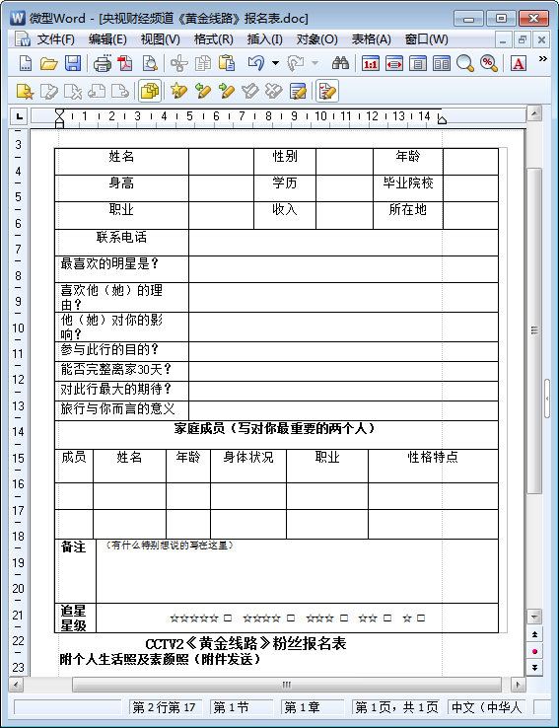The image size is (559, 728).
Task: Open the 窗口(W) menu
Action: pos(426,39)
